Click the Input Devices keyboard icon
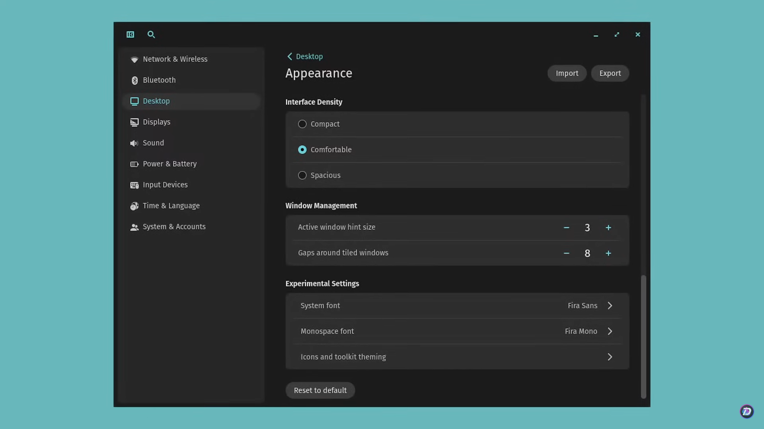The image size is (764, 429). [134, 185]
